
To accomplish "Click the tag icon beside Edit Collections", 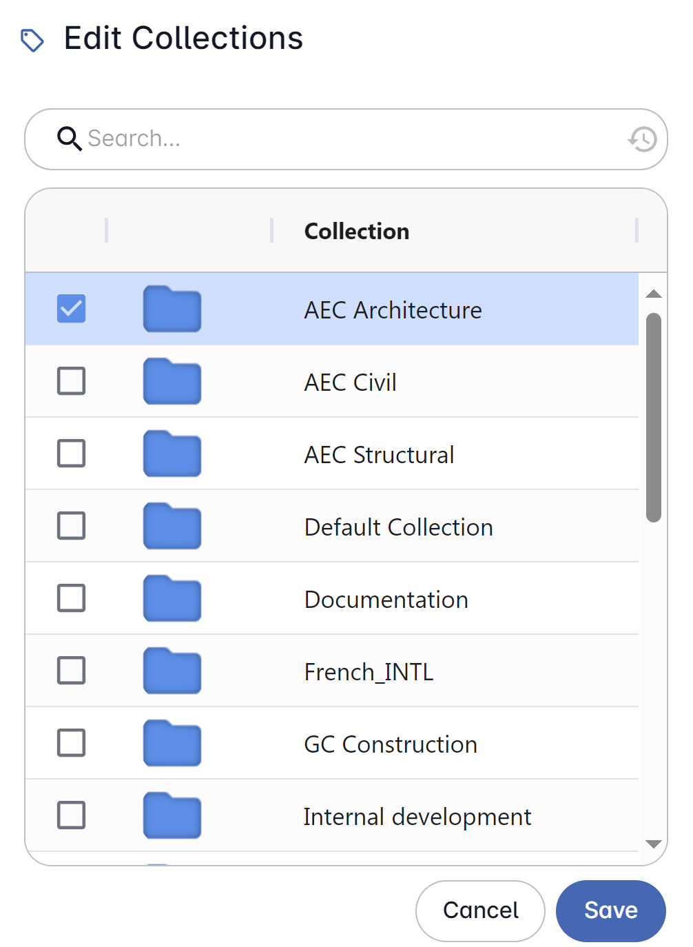I will pos(32,41).
